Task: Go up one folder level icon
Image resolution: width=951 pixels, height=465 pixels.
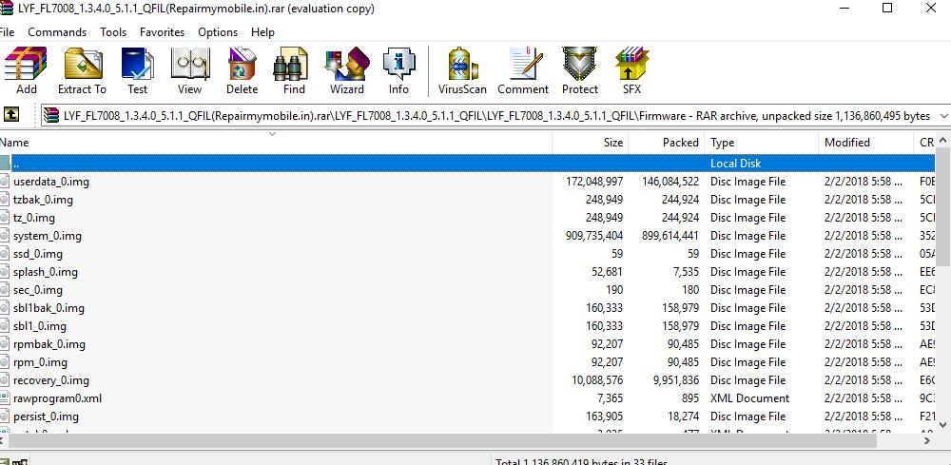Action: point(12,115)
